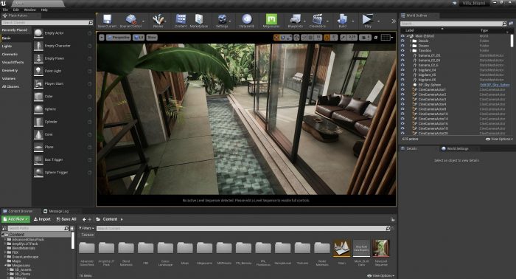Viewport: 516px width, 279px height.
Task: Select Empty Character in Place Actors
Action: 63,46
